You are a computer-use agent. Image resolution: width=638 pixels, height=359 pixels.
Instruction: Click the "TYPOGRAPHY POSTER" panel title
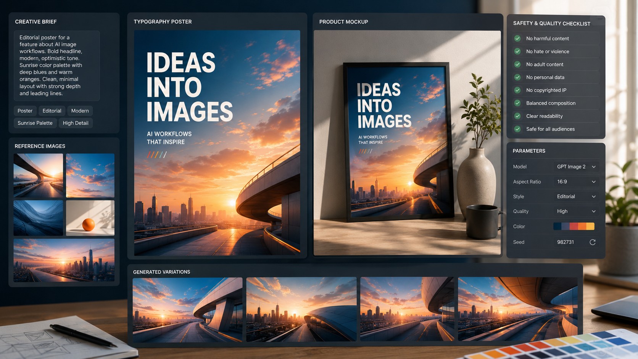coord(163,22)
